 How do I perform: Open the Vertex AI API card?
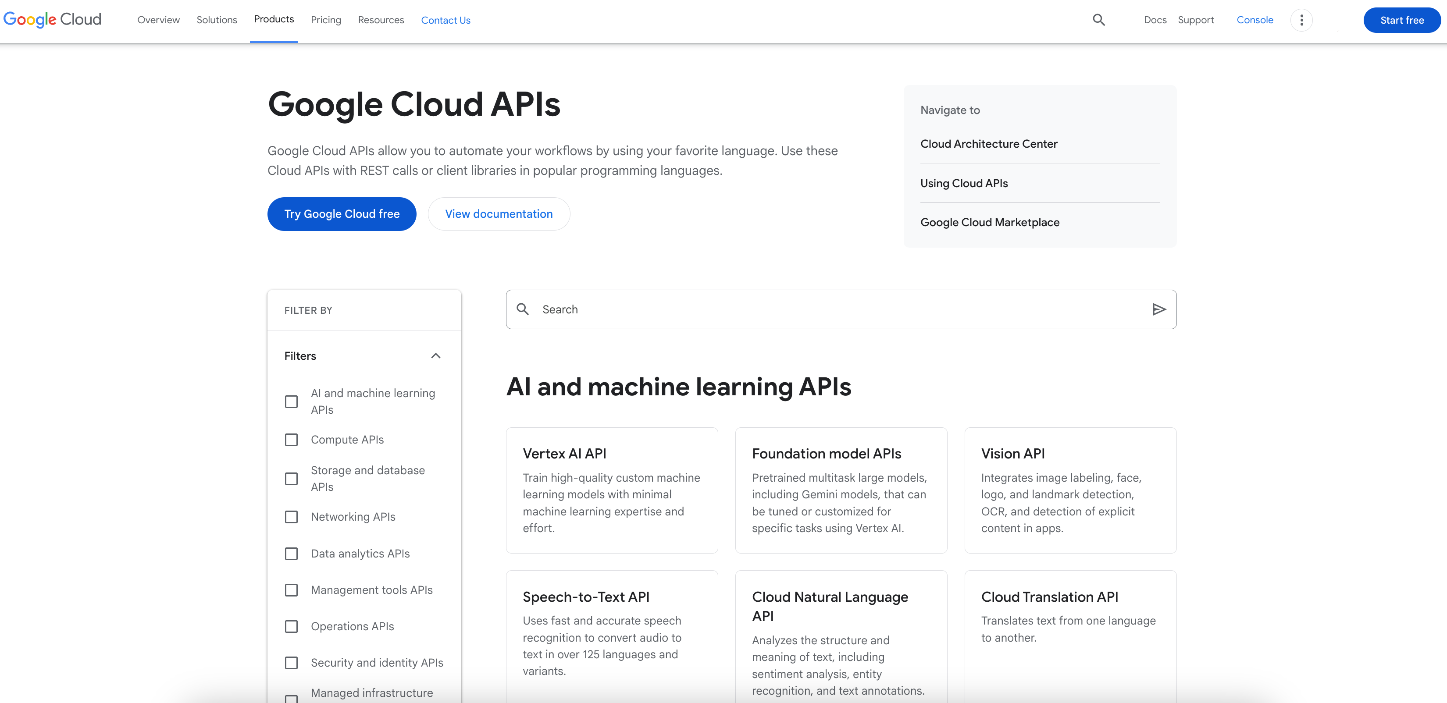(612, 490)
